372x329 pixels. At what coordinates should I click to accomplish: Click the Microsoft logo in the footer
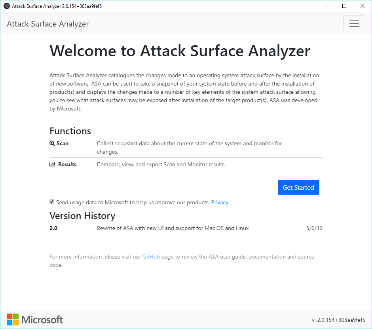click(35, 319)
